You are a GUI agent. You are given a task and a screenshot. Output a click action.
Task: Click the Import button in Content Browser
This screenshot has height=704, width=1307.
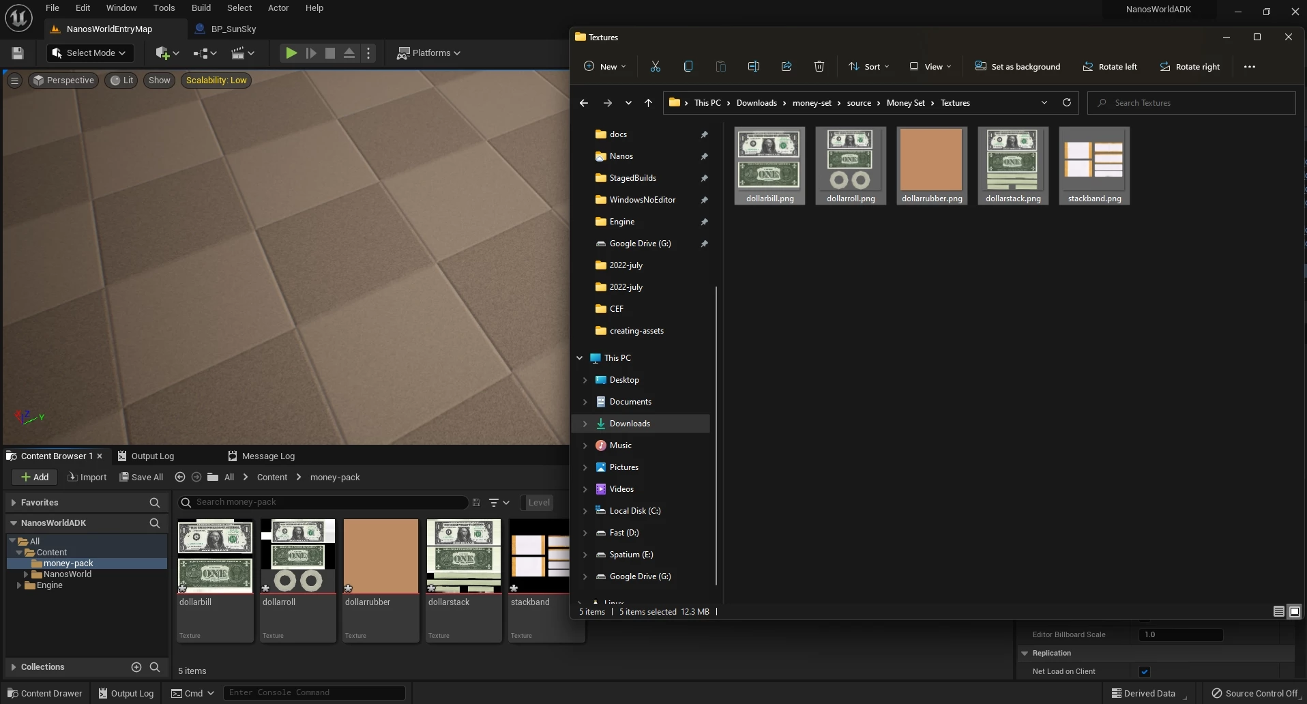coord(87,478)
